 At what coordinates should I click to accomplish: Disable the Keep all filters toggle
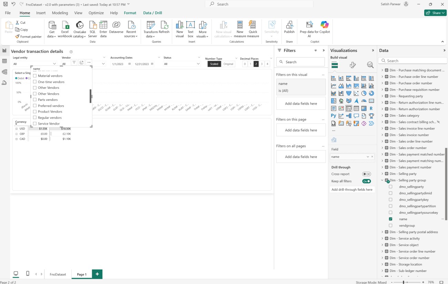click(x=366, y=181)
